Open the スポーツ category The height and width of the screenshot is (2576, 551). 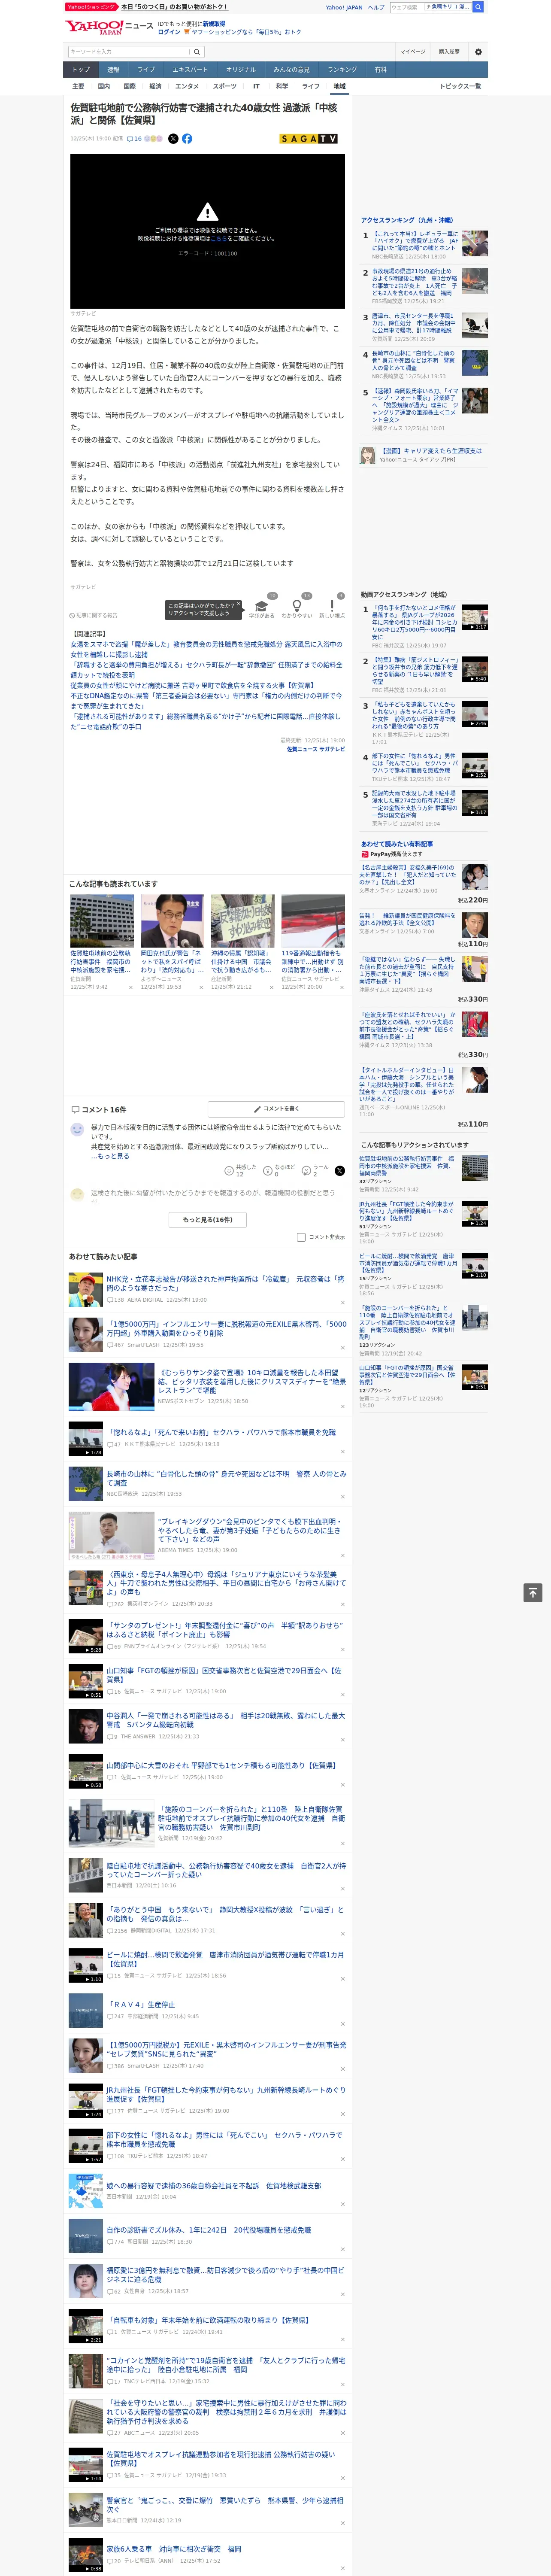(x=225, y=87)
